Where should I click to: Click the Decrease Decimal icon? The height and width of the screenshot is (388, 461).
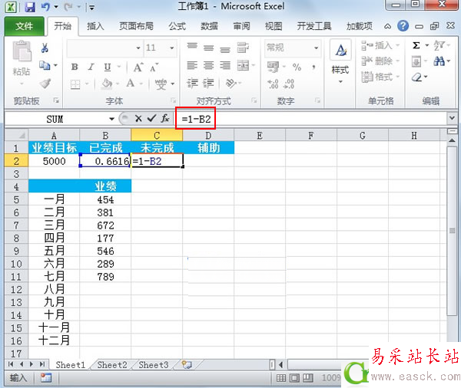[x=289, y=84]
